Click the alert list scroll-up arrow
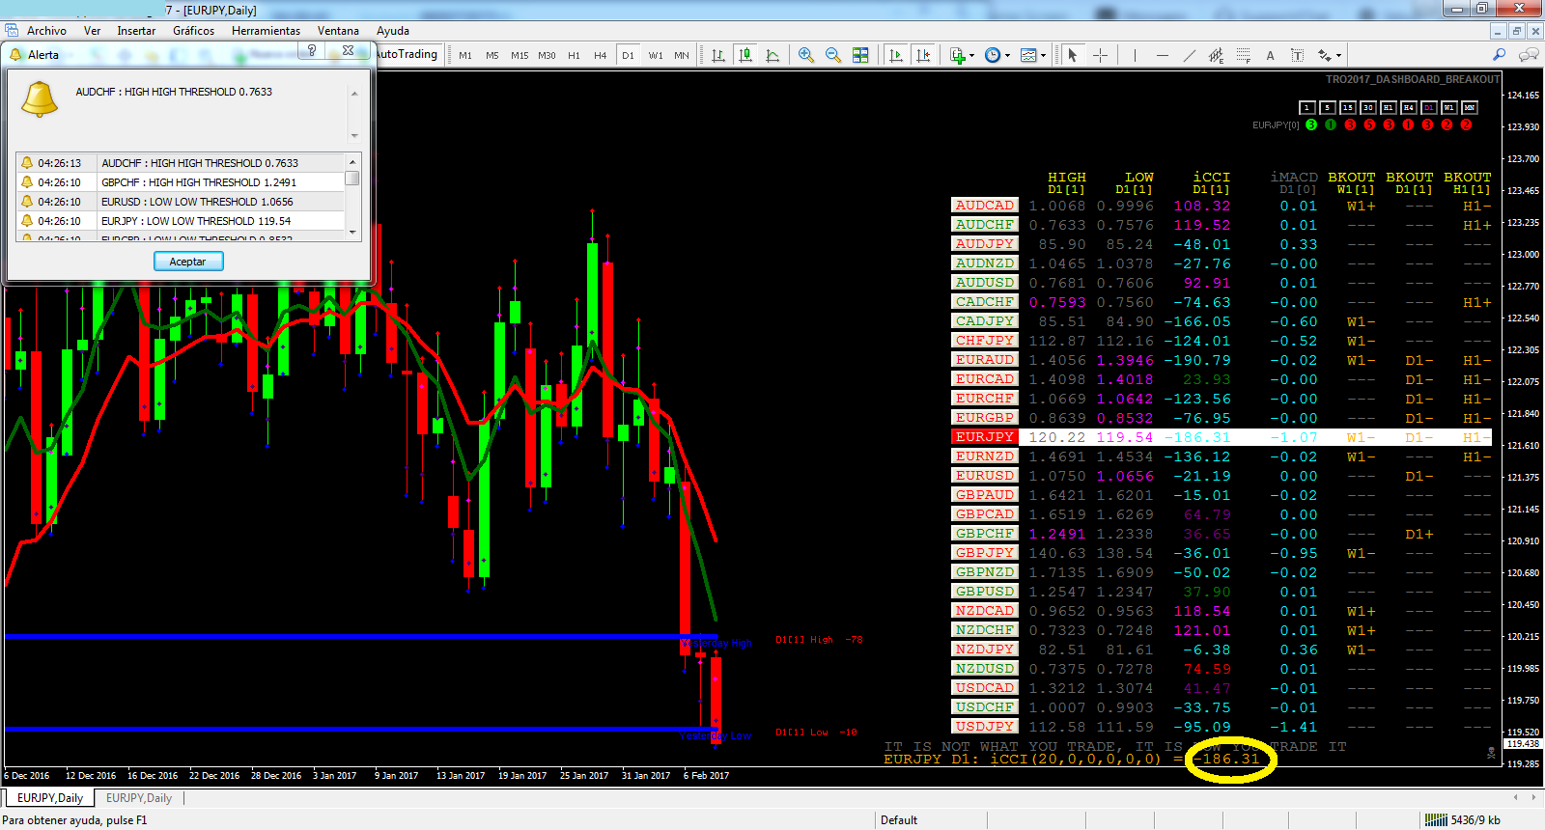The height and width of the screenshot is (830, 1545). (x=352, y=161)
